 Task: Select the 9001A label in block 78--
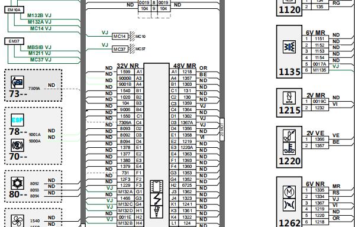click(x=35, y=135)
